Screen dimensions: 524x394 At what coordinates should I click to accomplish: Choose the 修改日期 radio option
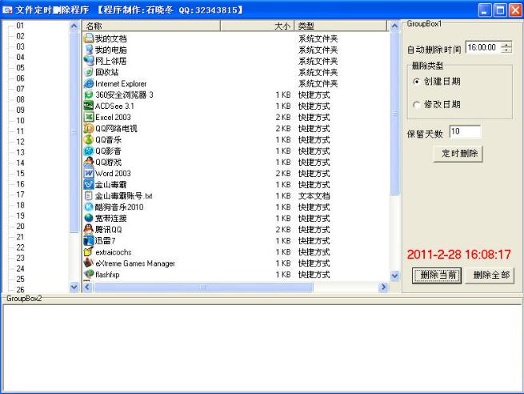point(416,105)
